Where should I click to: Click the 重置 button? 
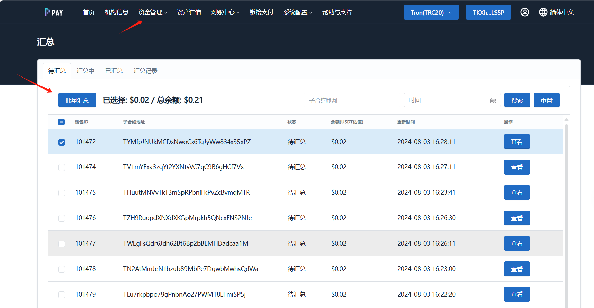click(x=546, y=100)
